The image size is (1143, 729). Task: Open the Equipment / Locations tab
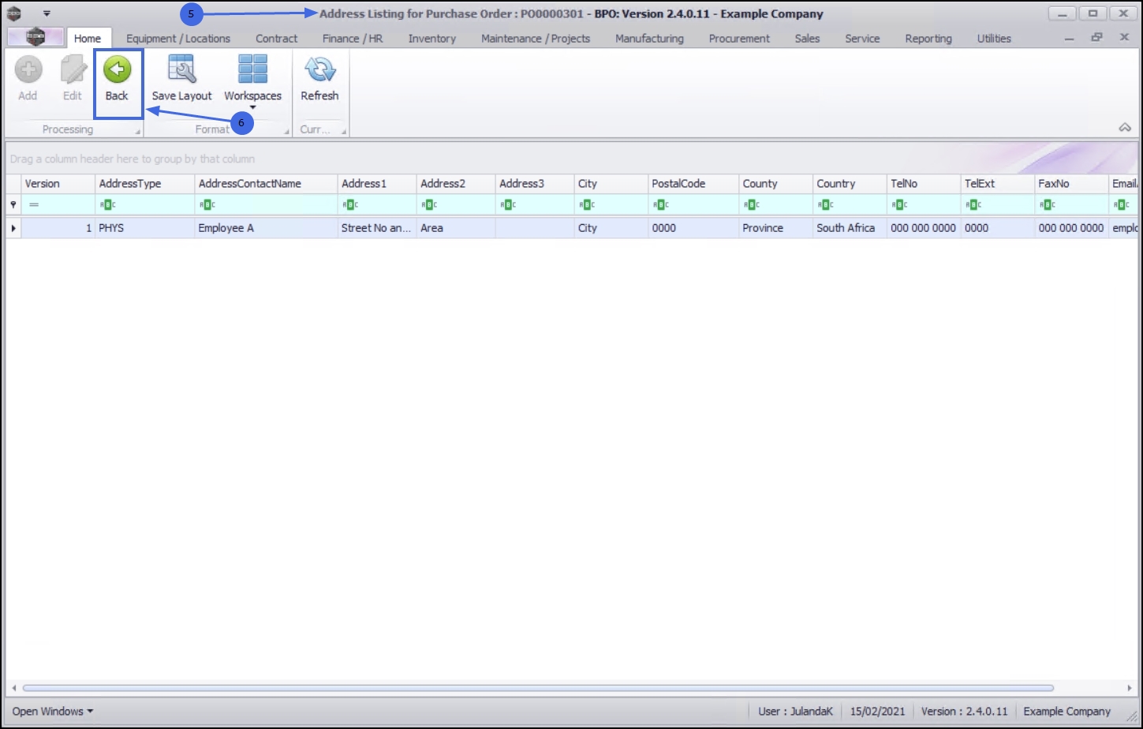tap(178, 38)
